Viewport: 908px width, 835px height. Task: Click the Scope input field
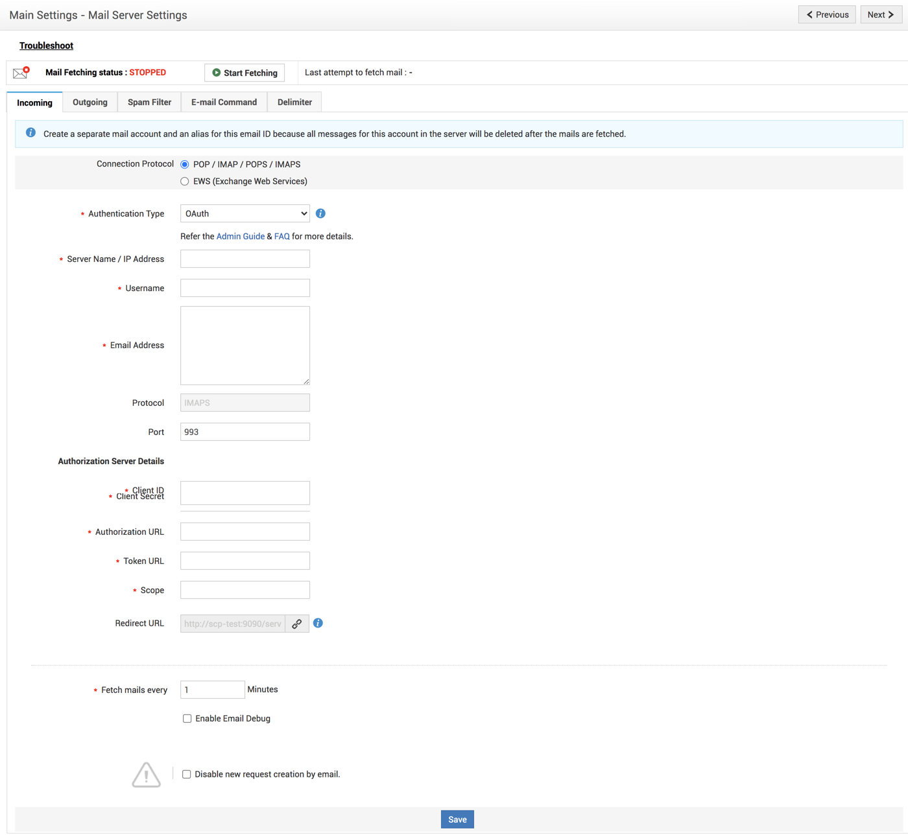(x=245, y=590)
